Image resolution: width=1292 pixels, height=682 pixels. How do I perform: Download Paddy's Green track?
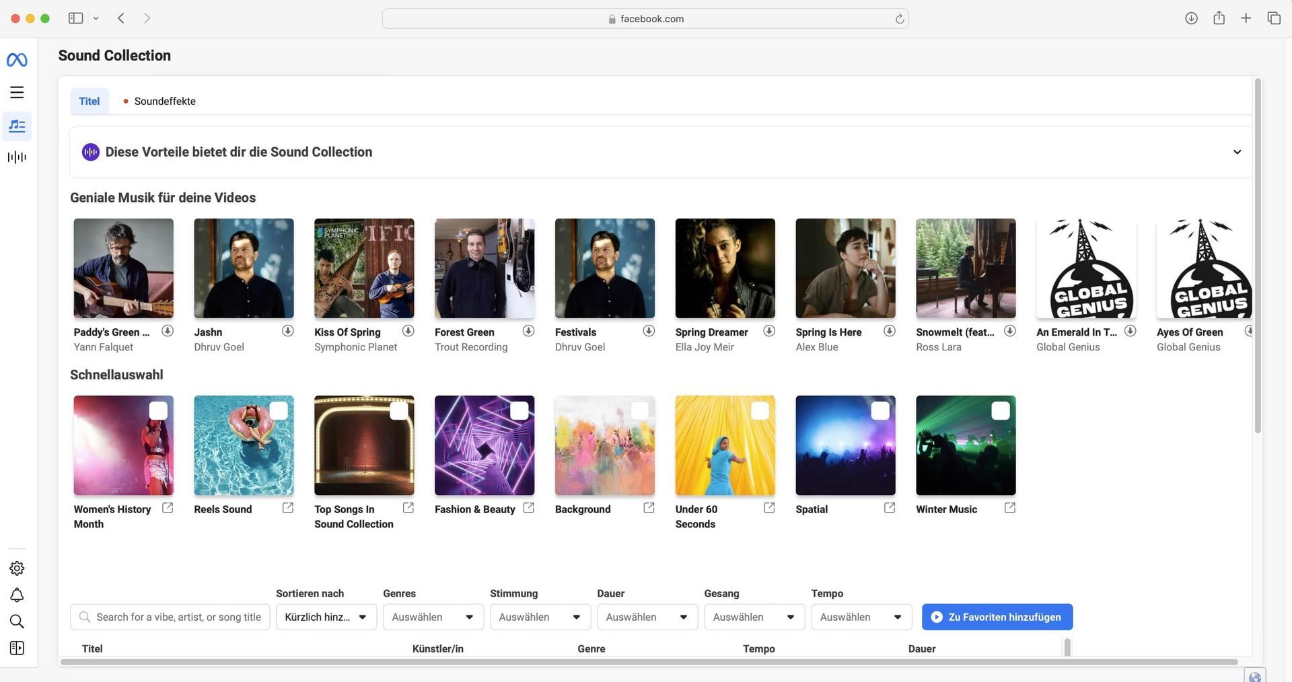(x=167, y=331)
